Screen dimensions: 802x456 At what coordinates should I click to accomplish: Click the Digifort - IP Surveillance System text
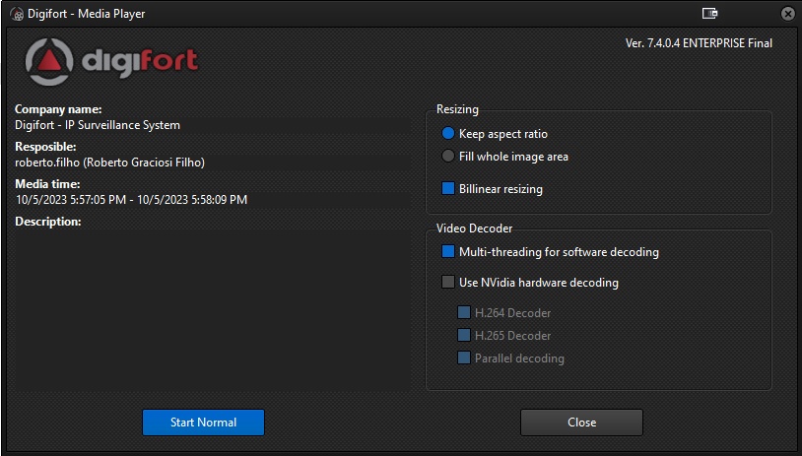click(98, 125)
